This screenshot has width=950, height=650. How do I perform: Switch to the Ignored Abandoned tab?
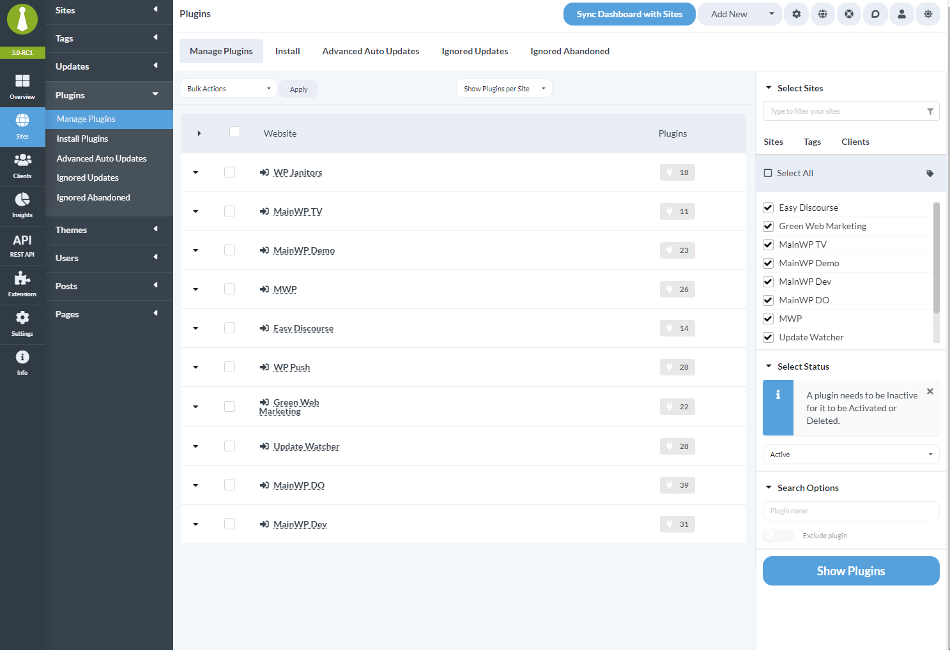coord(569,51)
